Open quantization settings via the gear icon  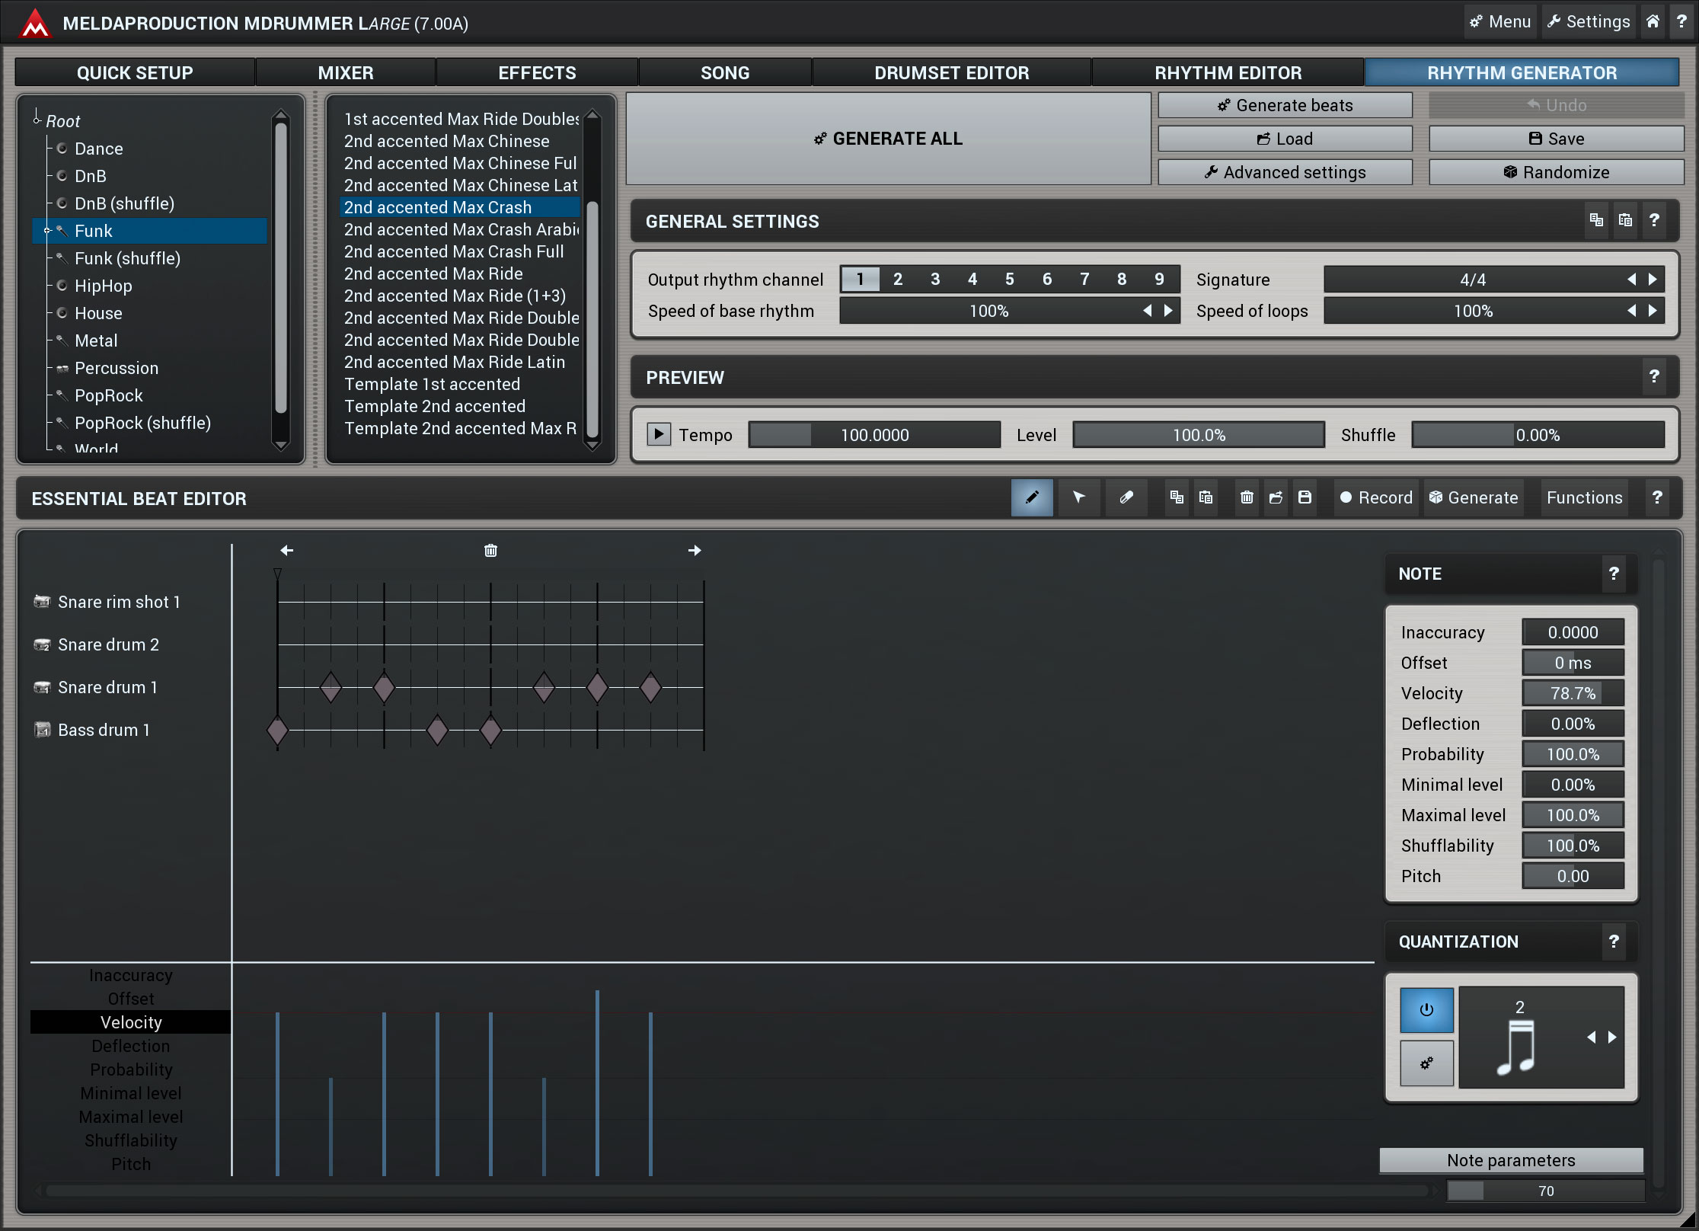pos(1427,1063)
